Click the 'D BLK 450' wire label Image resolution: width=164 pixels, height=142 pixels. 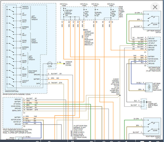coord(30,123)
